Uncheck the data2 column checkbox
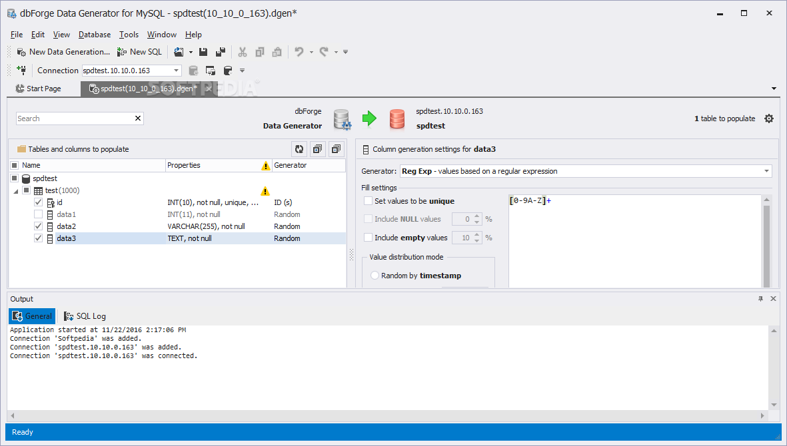This screenshot has width=787, height=446. click(38, 226)
